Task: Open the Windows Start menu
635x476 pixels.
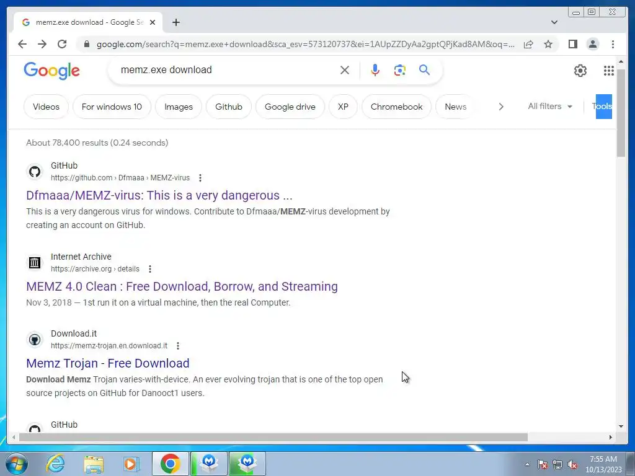Action: coord(17,464)
